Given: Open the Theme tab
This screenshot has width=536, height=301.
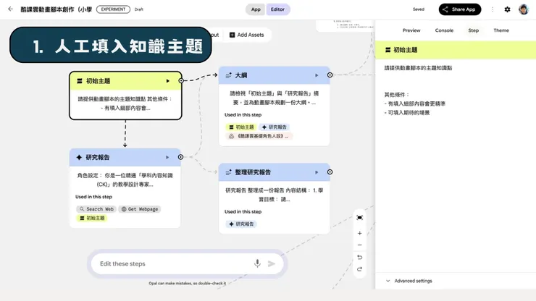Looking at the screenshot, I should (501, 30).
